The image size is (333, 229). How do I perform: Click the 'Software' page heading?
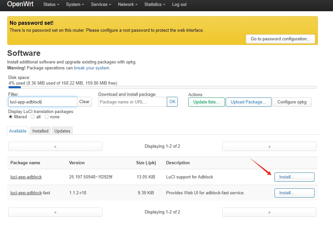pyautogui.click(x=24, y=53)
